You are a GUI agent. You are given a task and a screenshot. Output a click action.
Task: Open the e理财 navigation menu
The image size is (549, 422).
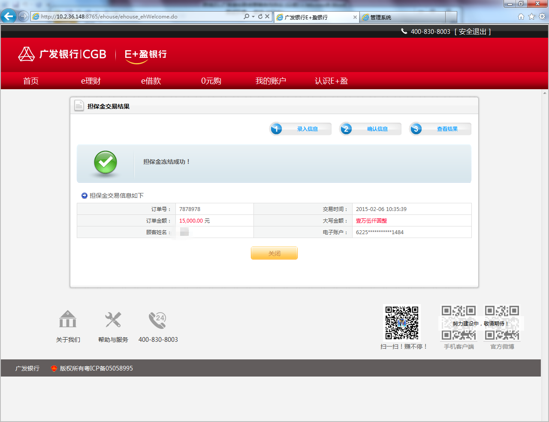(x=91, y=81)
